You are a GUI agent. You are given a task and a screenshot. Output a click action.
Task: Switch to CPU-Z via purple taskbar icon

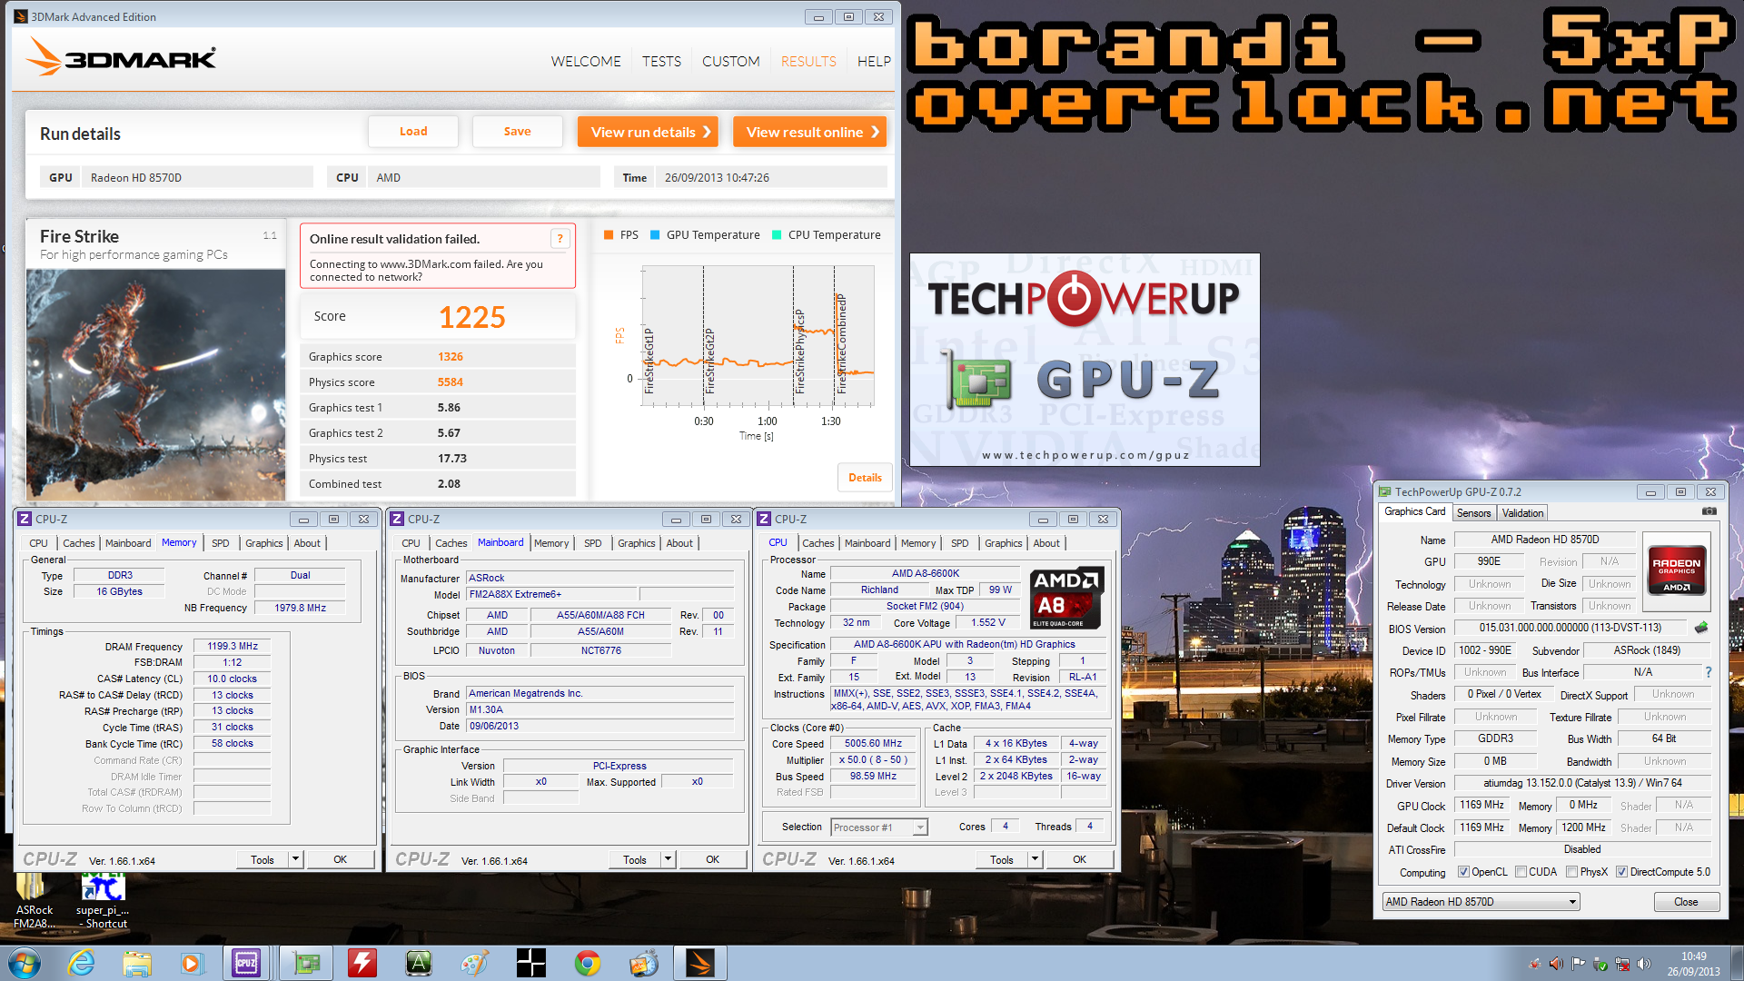(x=246, y=963)
